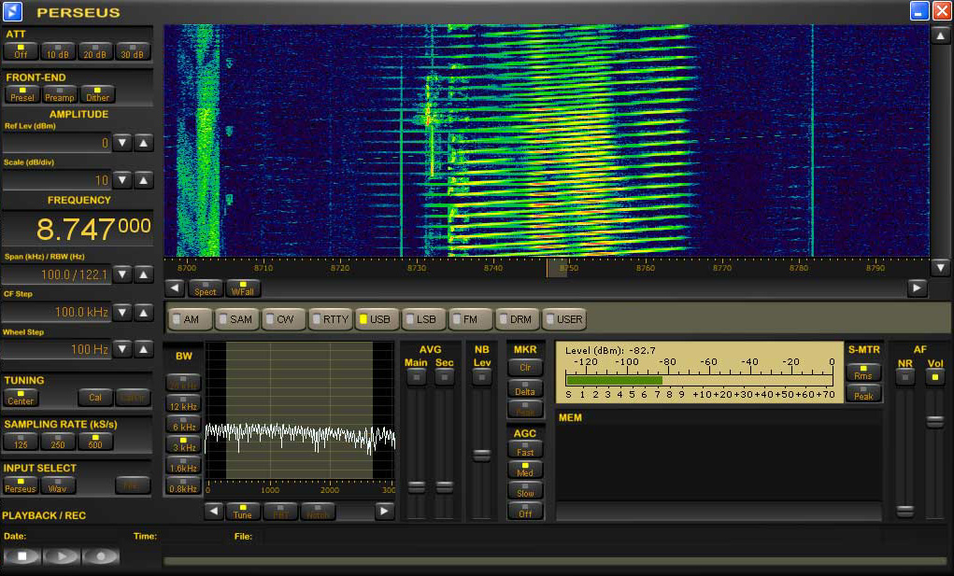Switch display to WFall waterfall view

point(243,288)
